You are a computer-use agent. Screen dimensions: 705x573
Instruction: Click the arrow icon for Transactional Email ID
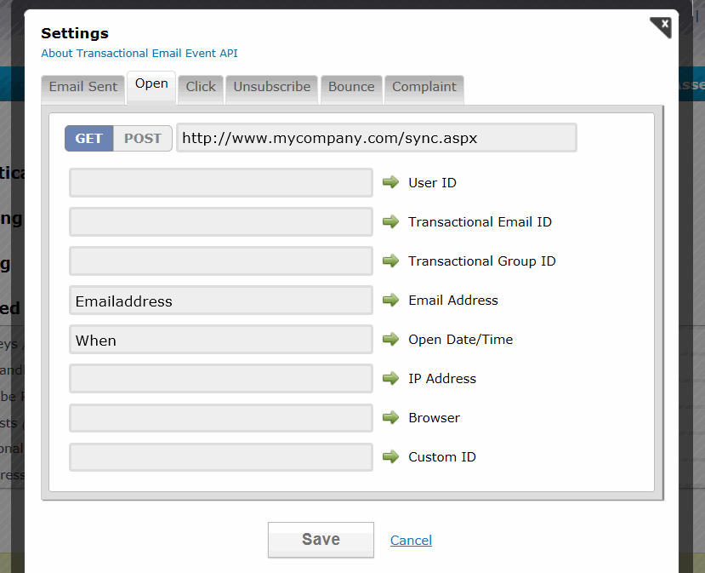click(390, 221)
